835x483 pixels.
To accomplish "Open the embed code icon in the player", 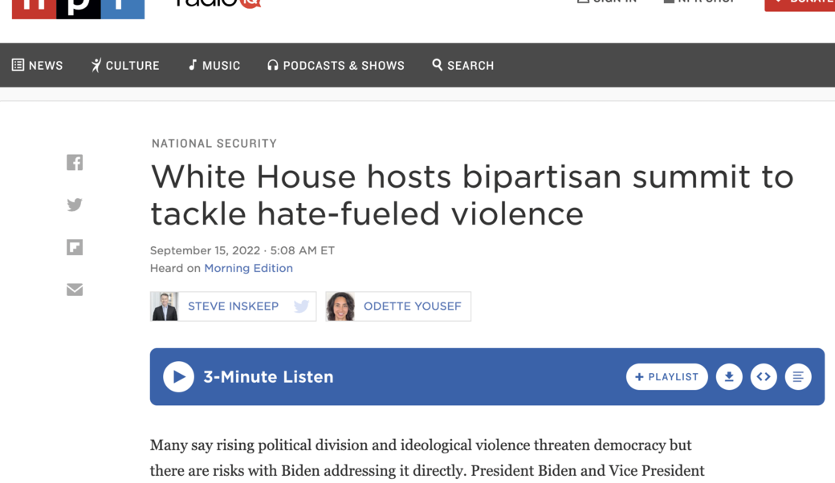I will pos(764,377).
